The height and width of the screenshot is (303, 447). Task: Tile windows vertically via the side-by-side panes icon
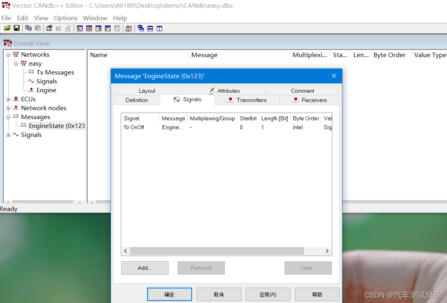point(160,28)
